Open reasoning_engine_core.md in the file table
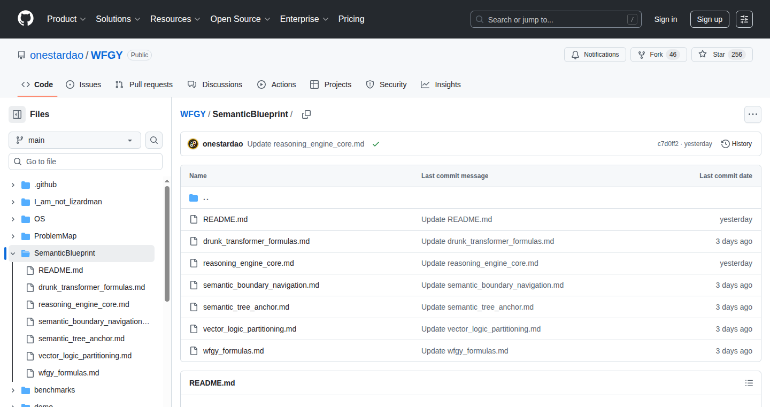The image size is (770, 407). (248, 263)
